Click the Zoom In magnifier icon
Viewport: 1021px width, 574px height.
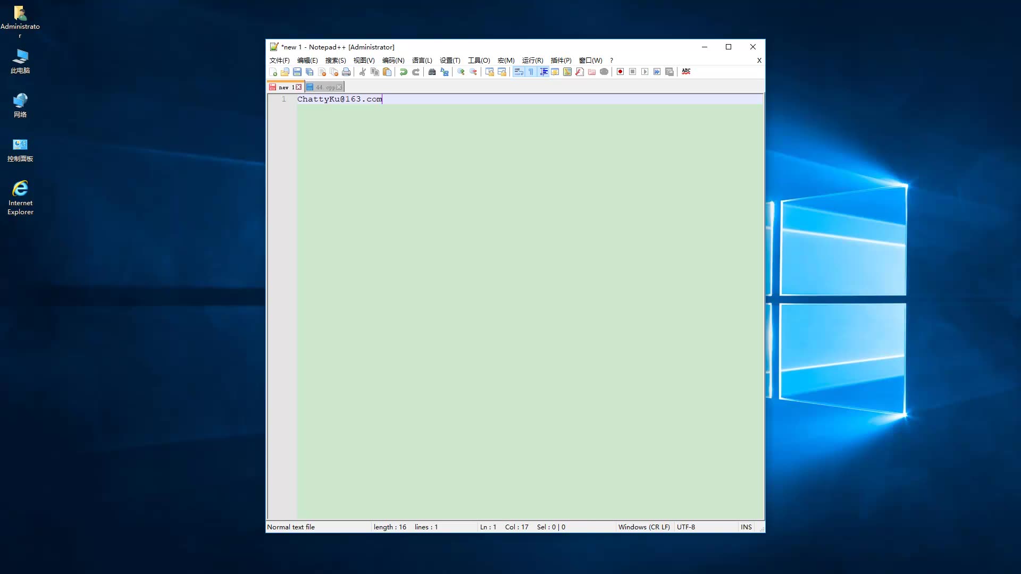click(461, 72)
